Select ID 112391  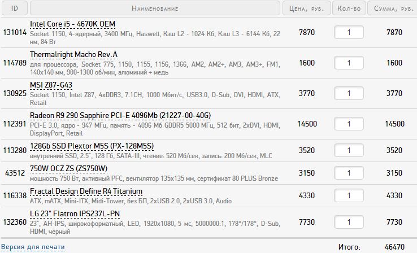click(15, 124)
